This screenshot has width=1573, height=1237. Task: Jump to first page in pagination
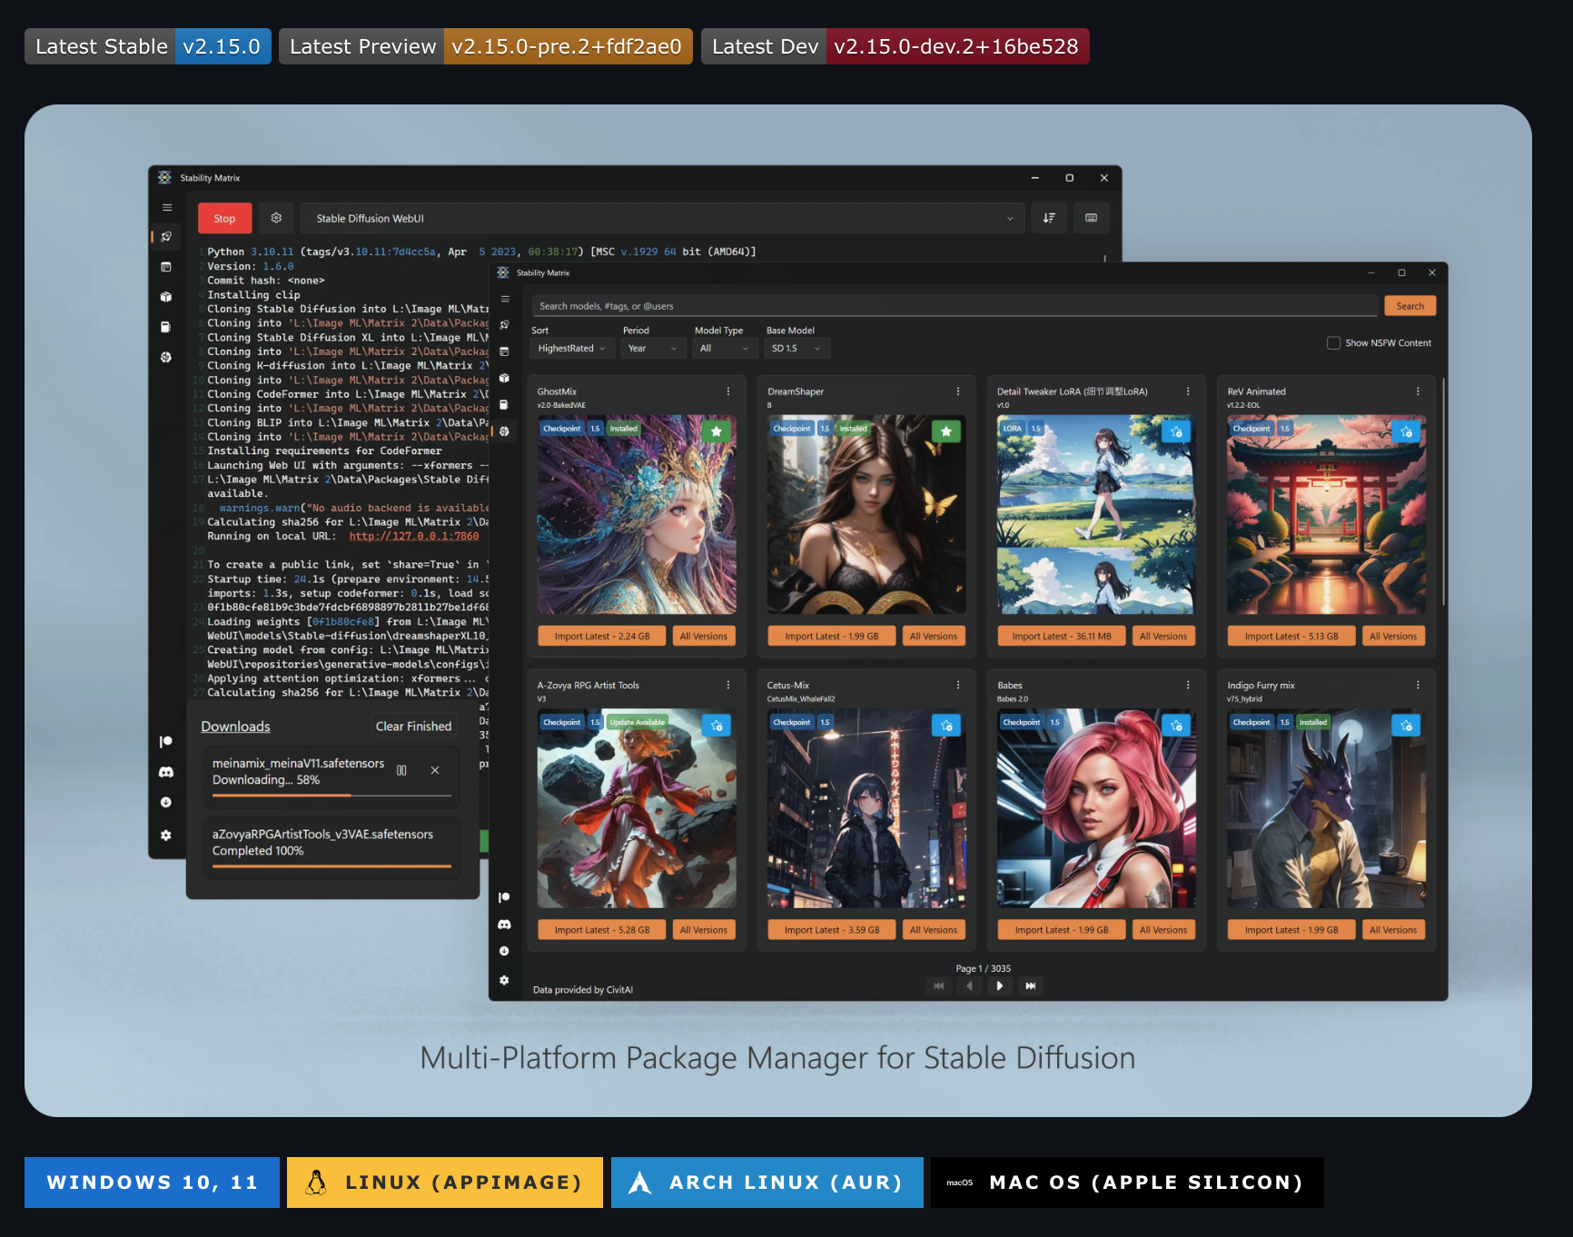click(939, 985)
